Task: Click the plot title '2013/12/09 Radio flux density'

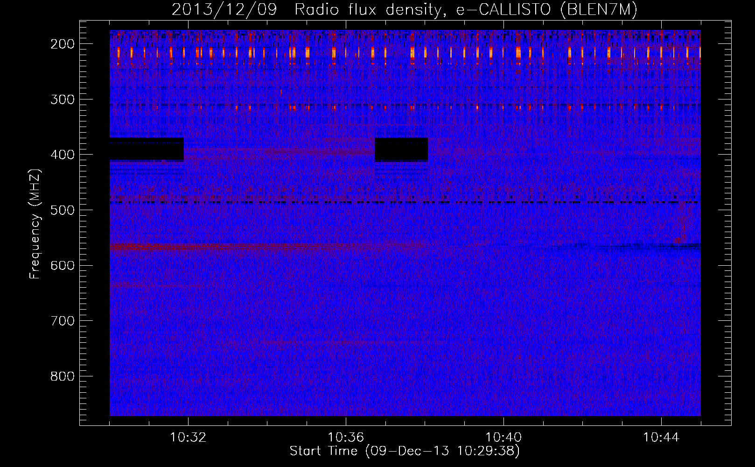Action: pos(404,10)
